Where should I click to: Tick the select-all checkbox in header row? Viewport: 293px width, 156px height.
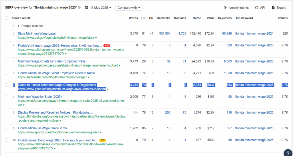7,18
